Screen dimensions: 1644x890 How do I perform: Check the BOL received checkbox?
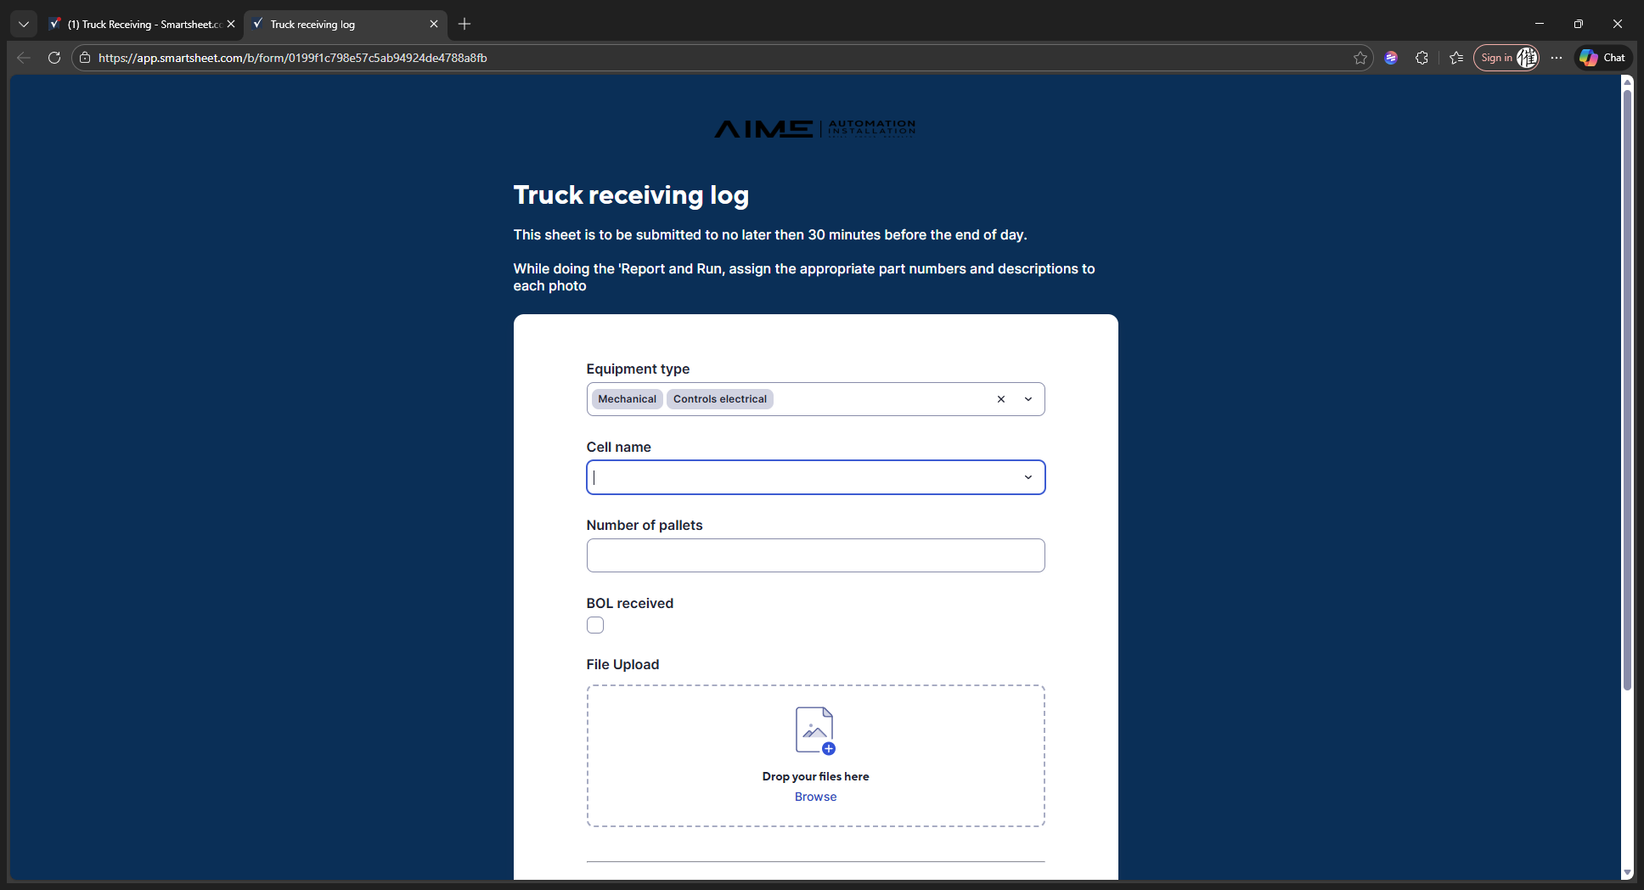(x=595, y=625)
